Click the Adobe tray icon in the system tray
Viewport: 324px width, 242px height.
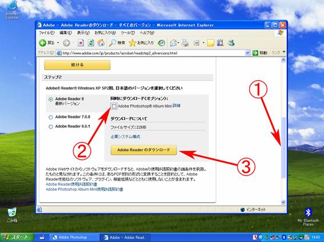tap(255, 237)
